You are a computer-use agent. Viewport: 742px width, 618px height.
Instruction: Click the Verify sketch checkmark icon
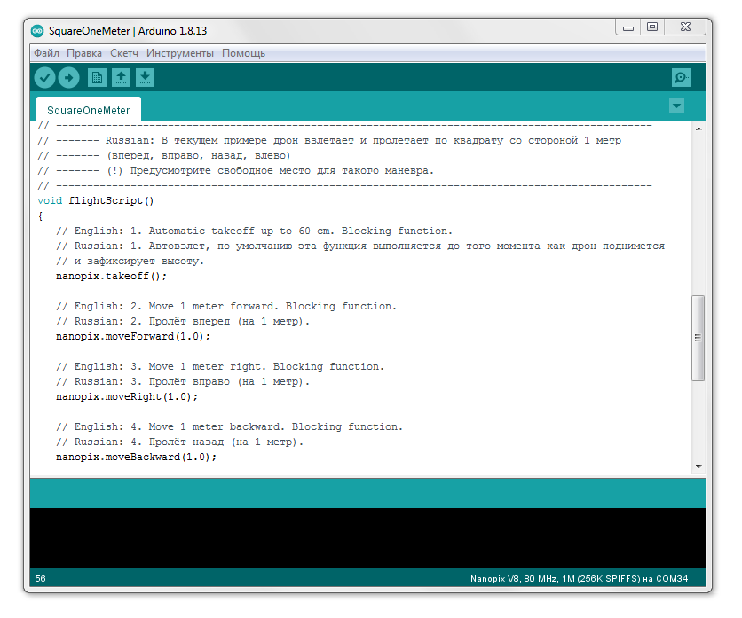45,78
